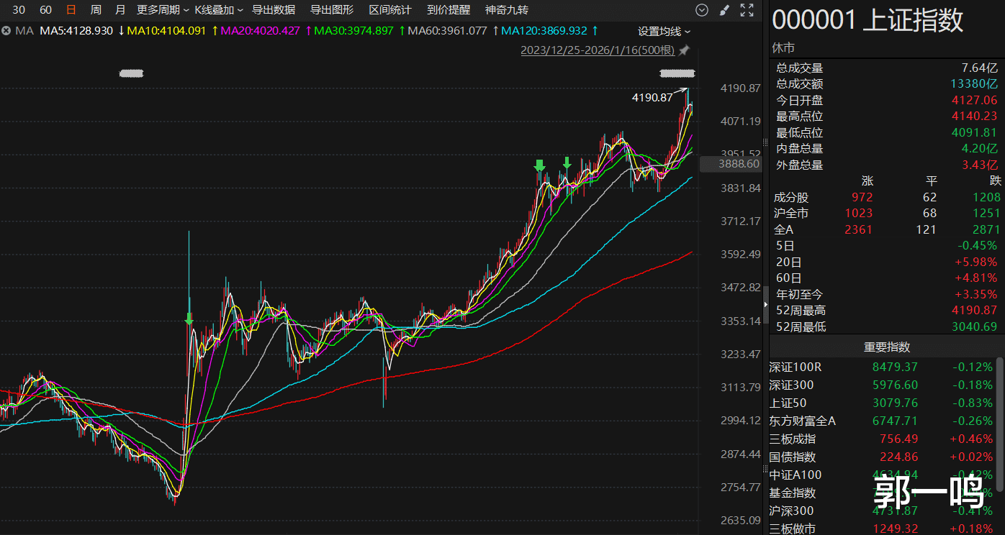Open the K线叠加 overlay dropdown
Viewport: 1005px width, 535px height.
pos(219,10)
